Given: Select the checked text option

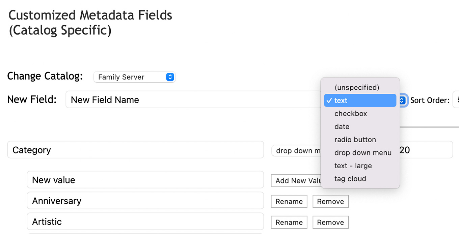Looking at the screenshot, I should click(360, 100).
